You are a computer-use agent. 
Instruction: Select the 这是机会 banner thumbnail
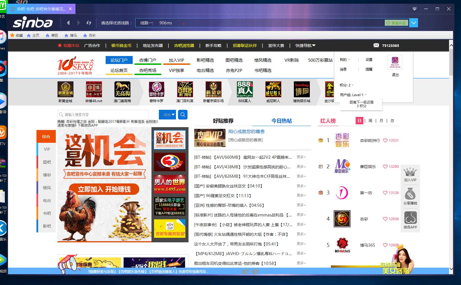tap(170, 140)
